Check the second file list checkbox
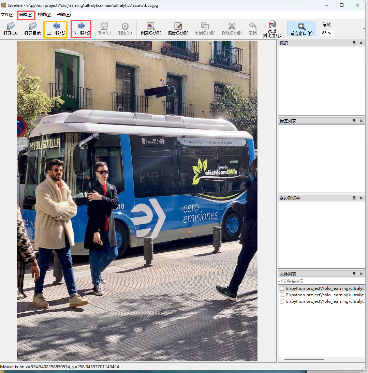 pyautogui.click(x=282, y=295)
